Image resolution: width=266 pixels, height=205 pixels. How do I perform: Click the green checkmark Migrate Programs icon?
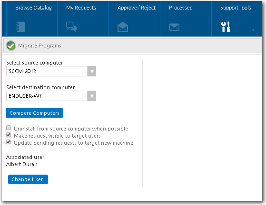tap(11, 46)
